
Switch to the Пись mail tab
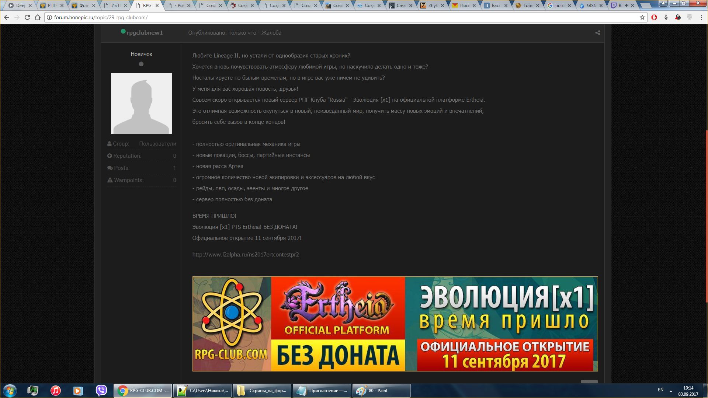coord(464,6)
